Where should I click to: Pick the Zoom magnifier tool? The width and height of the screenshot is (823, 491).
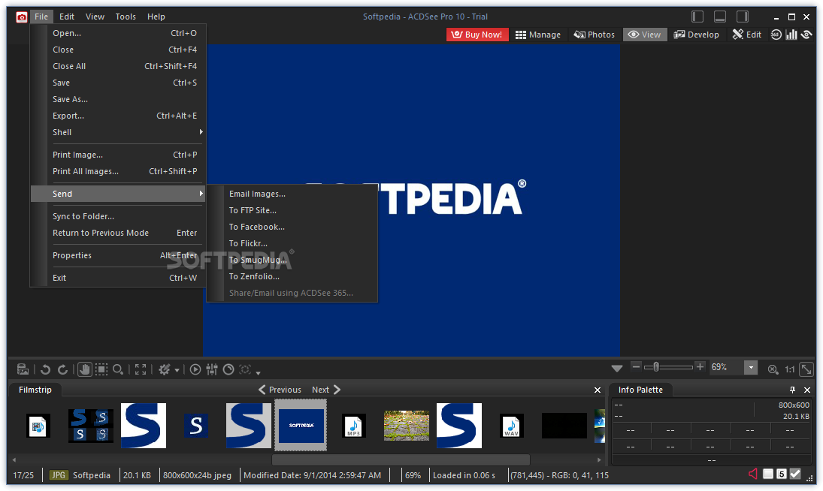click(x=118, y=369)
